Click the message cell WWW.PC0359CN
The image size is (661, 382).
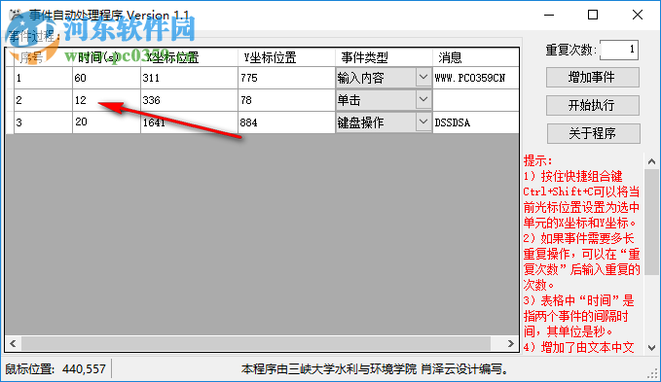click(475, 78)
